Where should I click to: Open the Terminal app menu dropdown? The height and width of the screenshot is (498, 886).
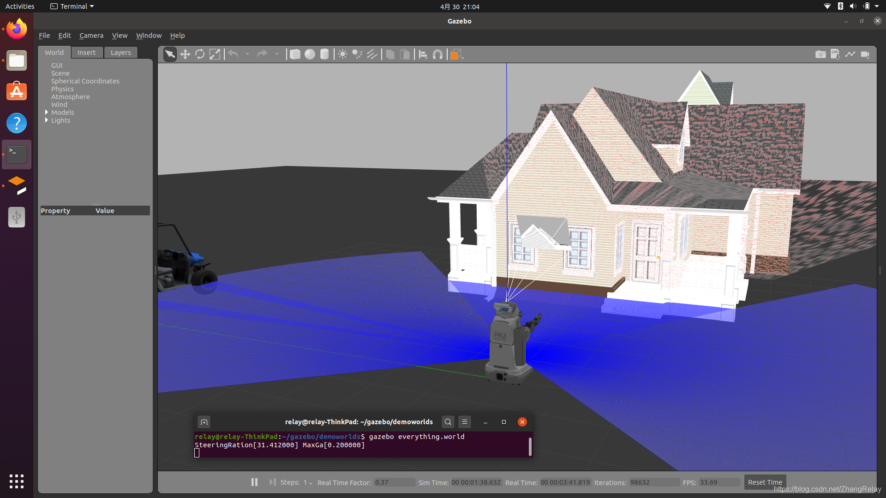click(x=72, y=6)
